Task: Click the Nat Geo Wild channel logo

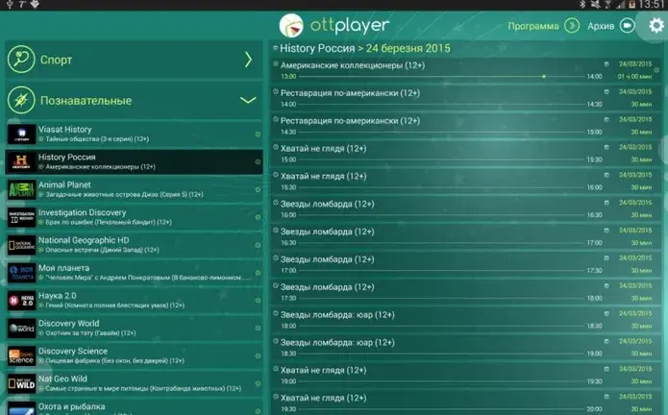Action: click(x=21, y=383)
